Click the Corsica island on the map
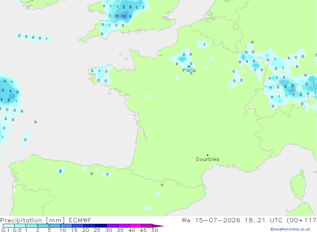The height and width of the screenshot is (232, 317). point(298,185)
